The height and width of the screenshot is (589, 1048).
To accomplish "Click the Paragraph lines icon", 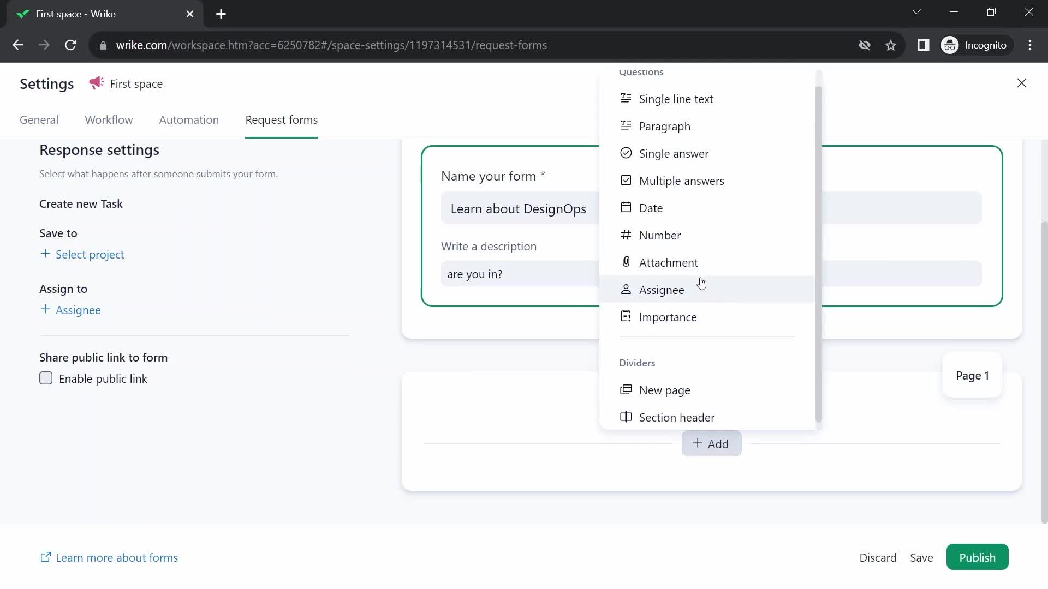I will point(626,125).
